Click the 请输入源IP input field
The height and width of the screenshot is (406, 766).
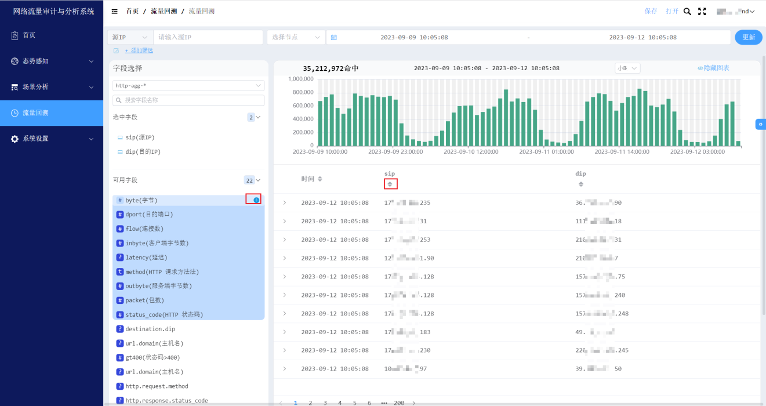(x=208, y=37)
